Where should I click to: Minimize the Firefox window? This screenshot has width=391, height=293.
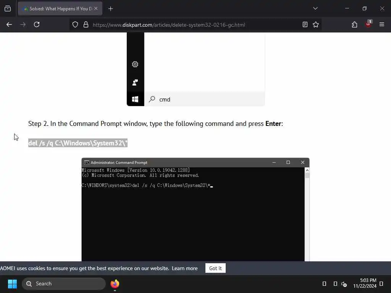tap(347, 8)
